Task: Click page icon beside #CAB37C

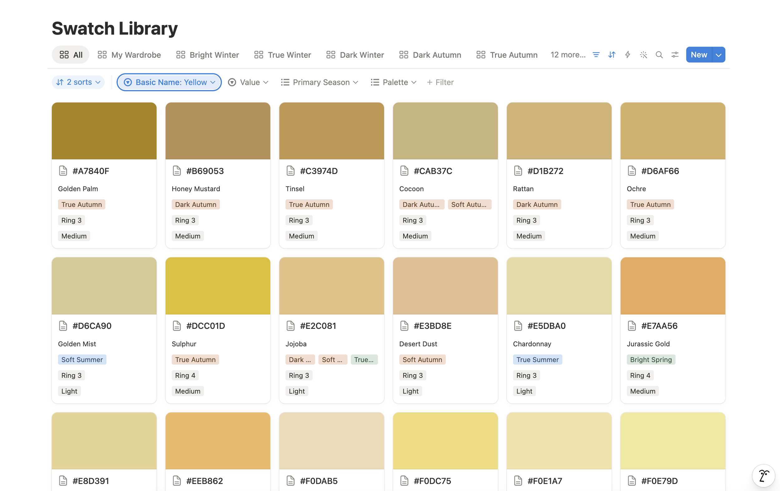Action: point(404,171)
